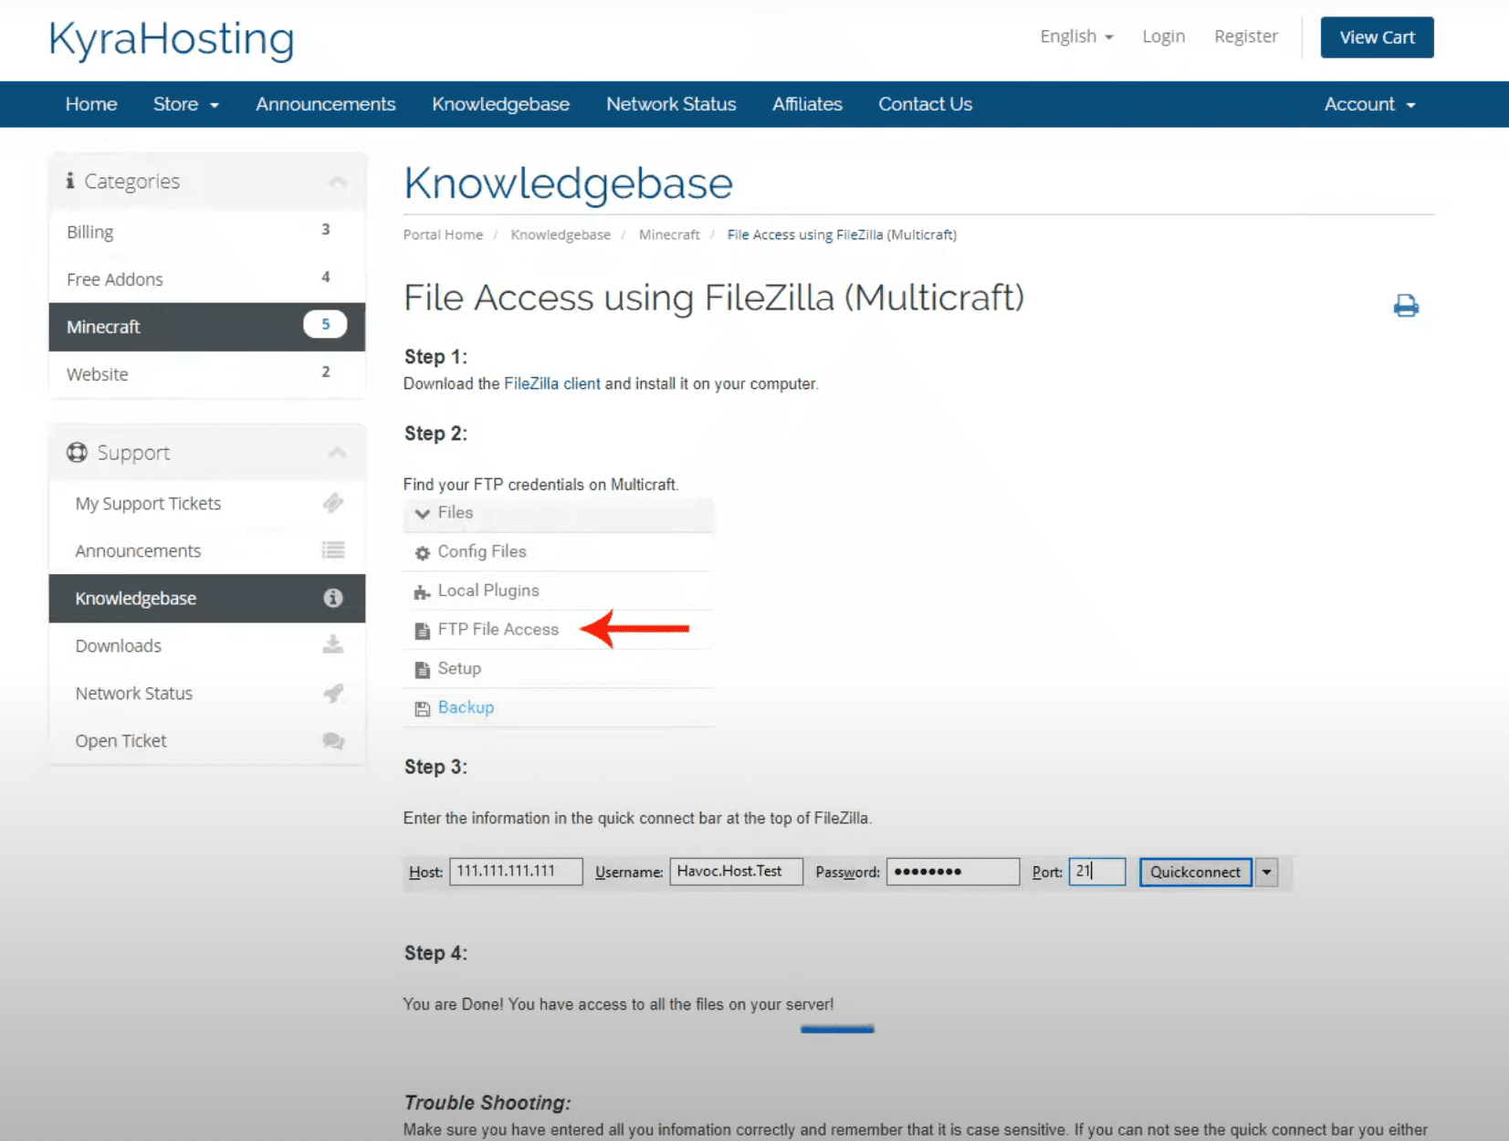Open Affiliates in the navigation bar
The image size is (1509, 1141).
click(x=807, y=104)
